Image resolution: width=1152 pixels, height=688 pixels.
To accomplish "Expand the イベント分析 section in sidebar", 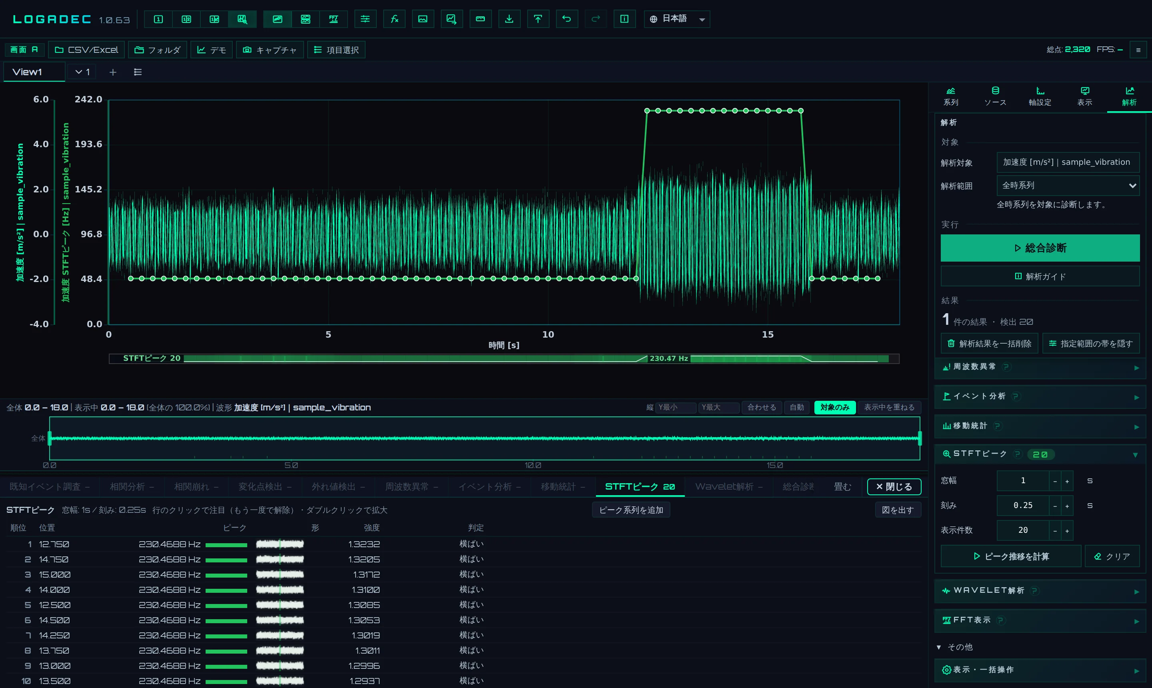I will pyautogui.click(x=1040, y=396).
